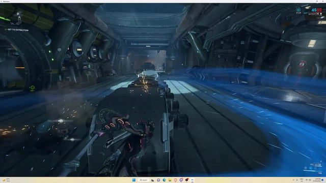The width and height of the screenshot is (326, 183).
Task: Launch Microsoft Edge from the taskbar
Action: click(164, 180)
